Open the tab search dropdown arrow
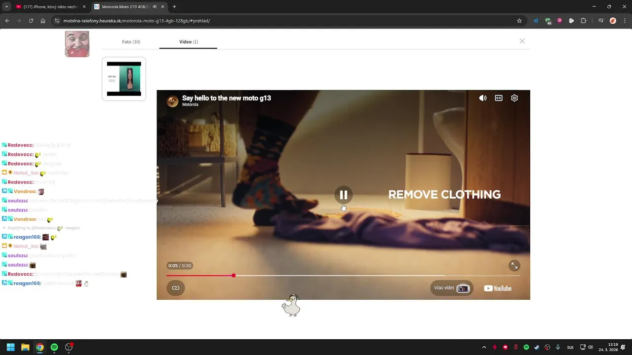Screen dimensions: 632x355 pos(6,7)
